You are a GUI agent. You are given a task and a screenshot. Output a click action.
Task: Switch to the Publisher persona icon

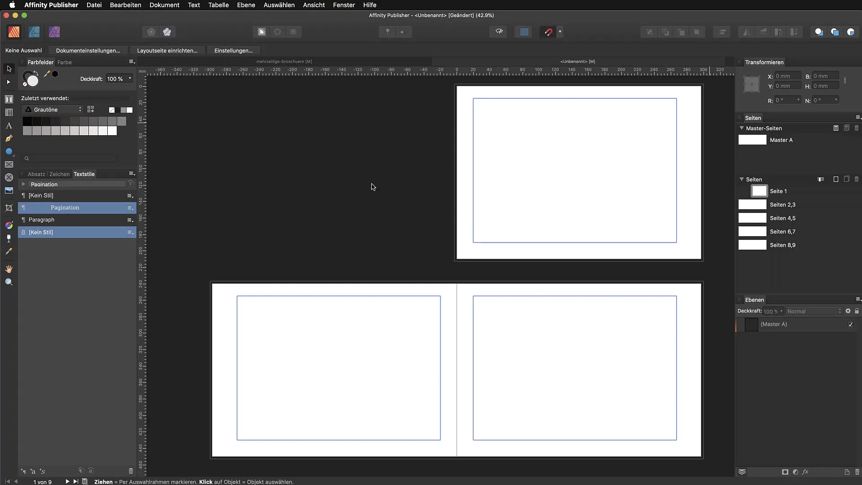click(x=14, y=32)
